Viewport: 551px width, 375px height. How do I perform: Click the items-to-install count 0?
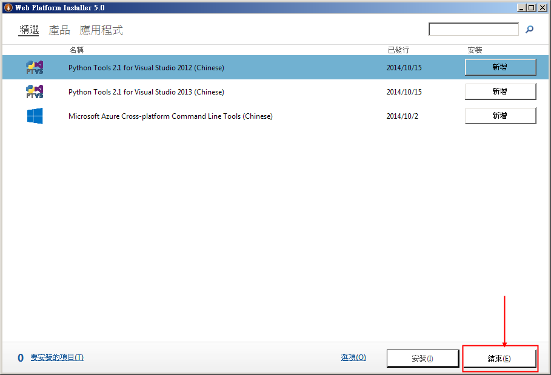tap(21, 358)
